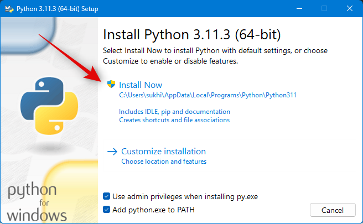Click the Install Now link
This screenshot has height=224, width=363.
pos(141,85)
